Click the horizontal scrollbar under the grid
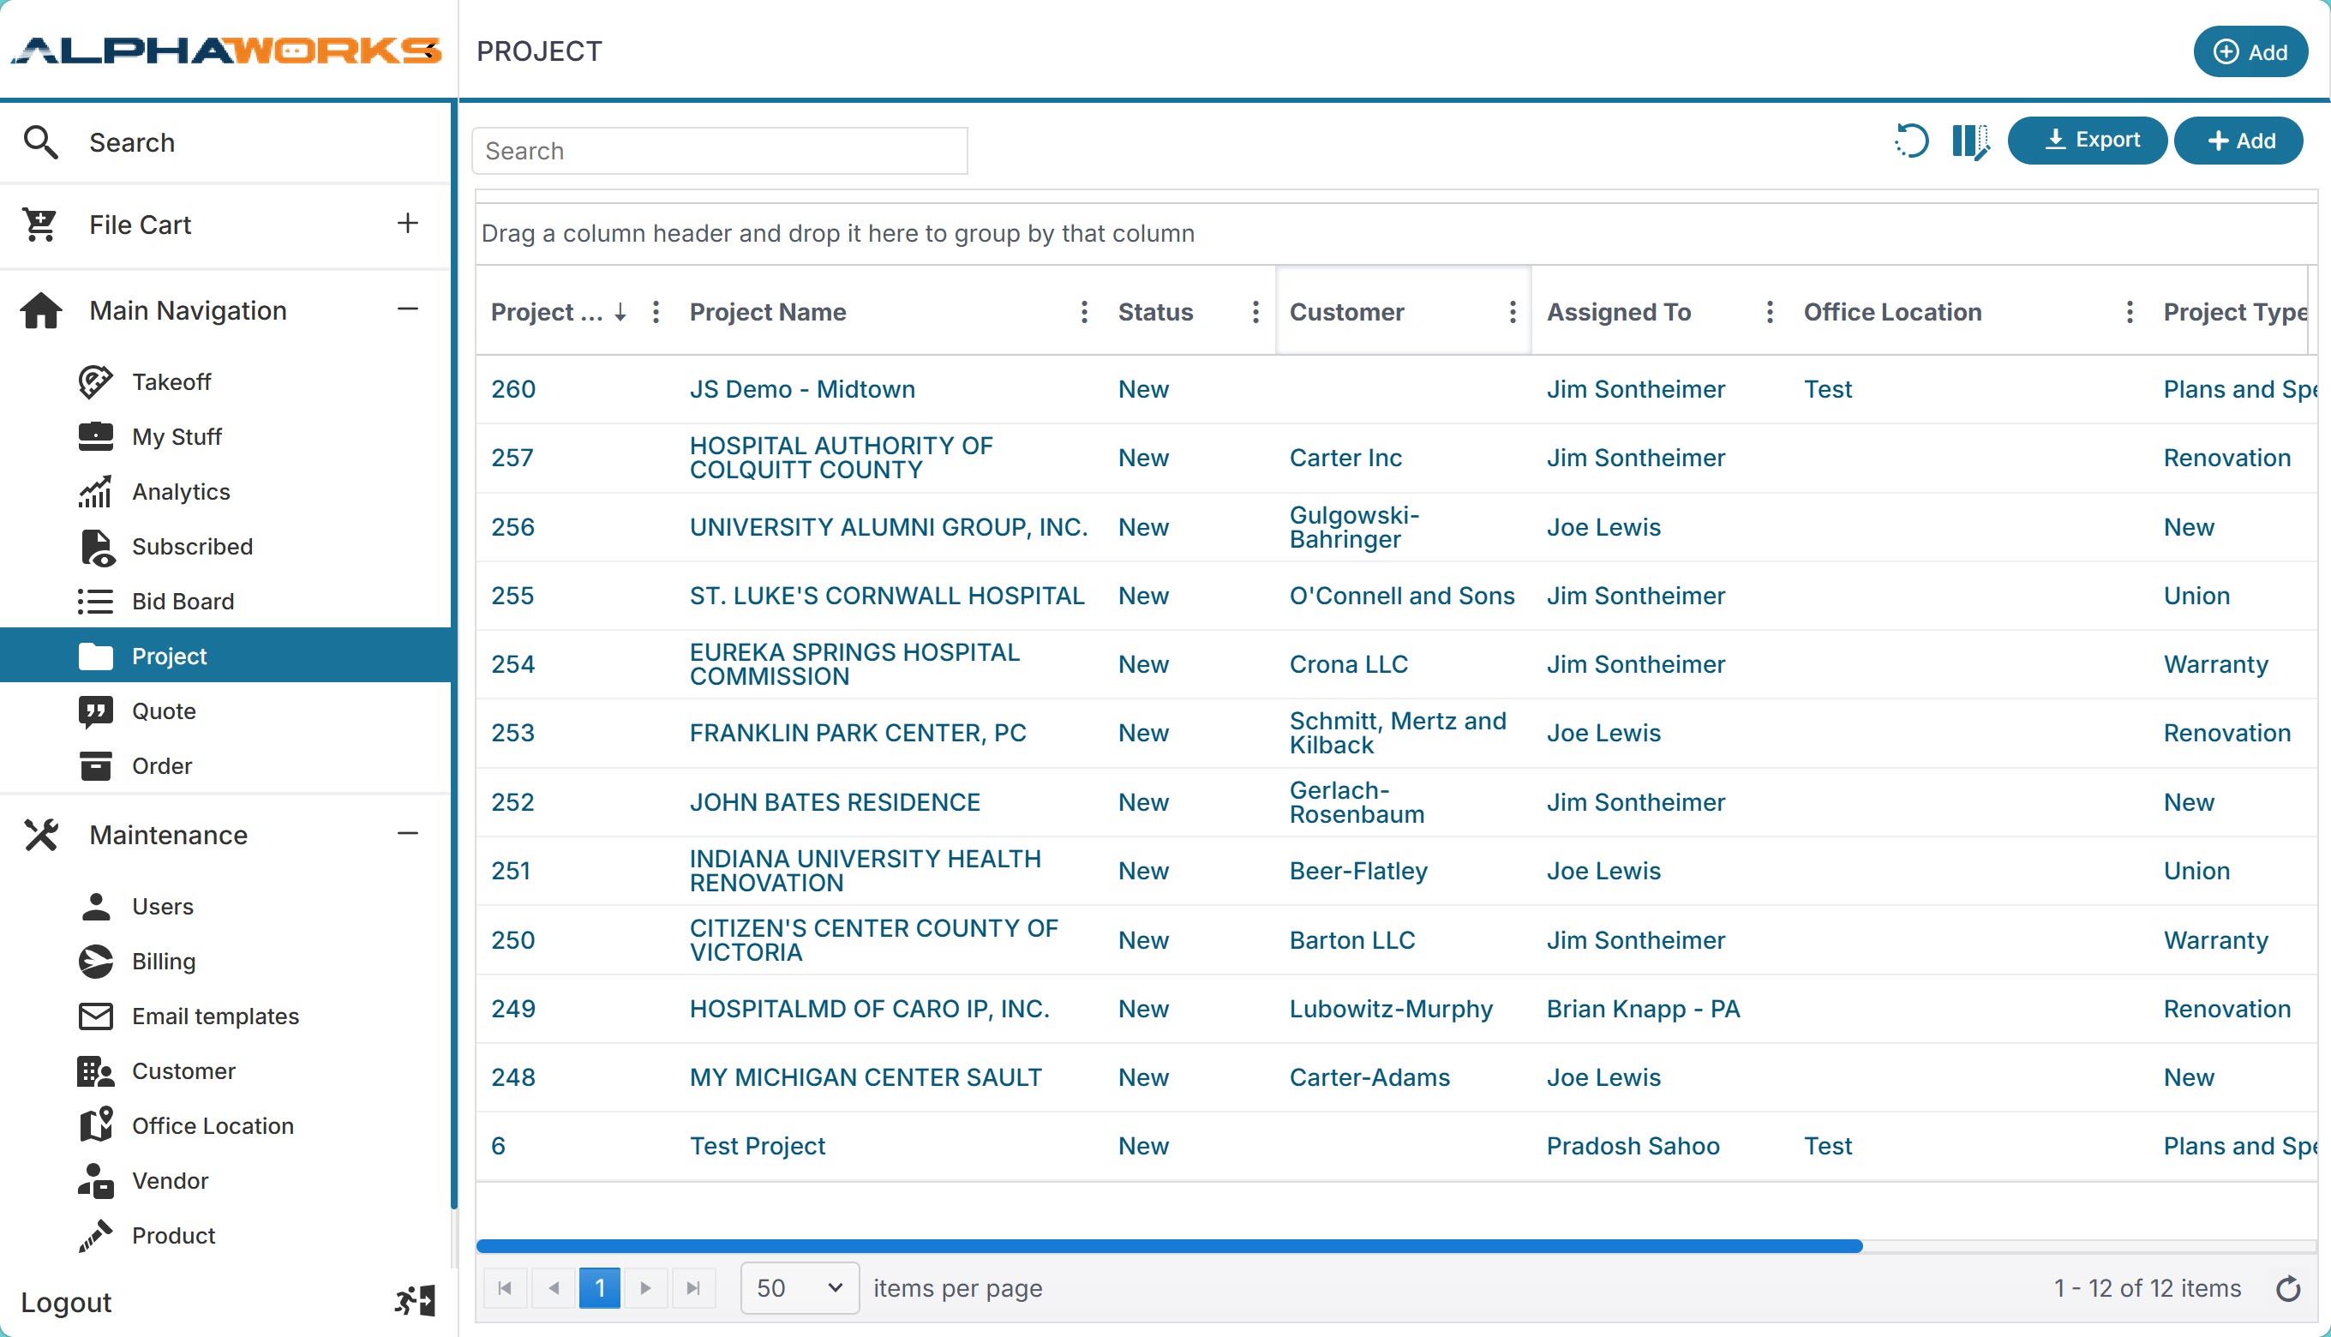Screen dimensions: 2331x1337 (x=1168, y=1246)
